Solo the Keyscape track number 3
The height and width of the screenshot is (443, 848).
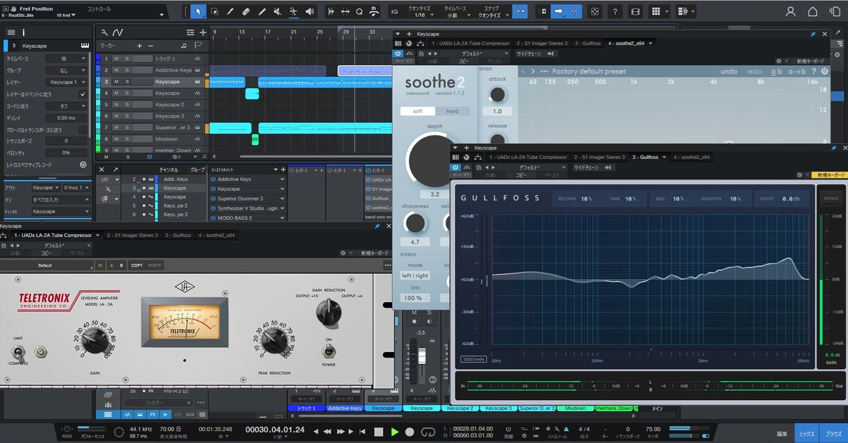(127, 81)
